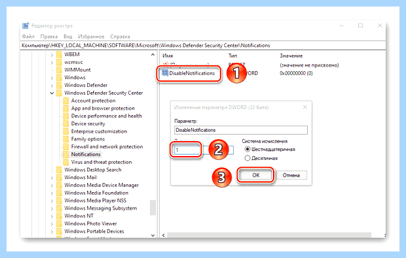Expand the wcmsvc tree node
Screen dimensions: 406x258
coord(52,63)
